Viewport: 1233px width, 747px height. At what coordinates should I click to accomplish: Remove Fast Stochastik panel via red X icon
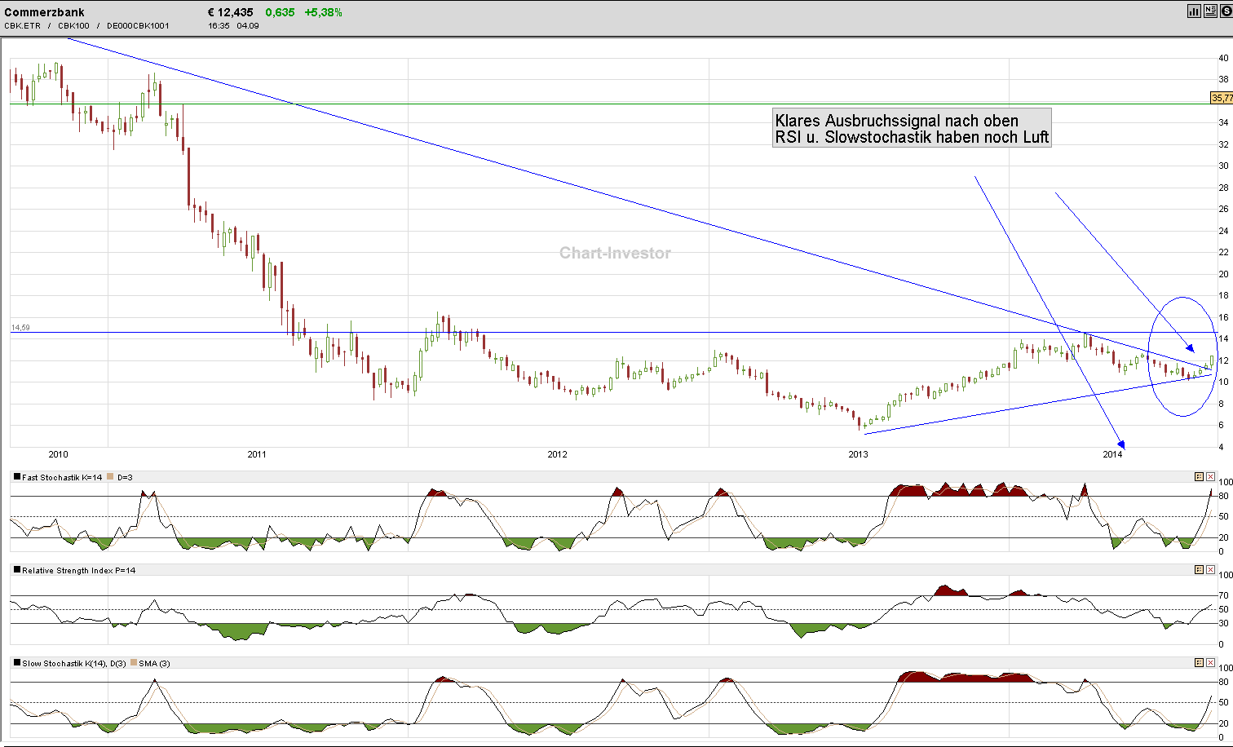pos(1210,475)
